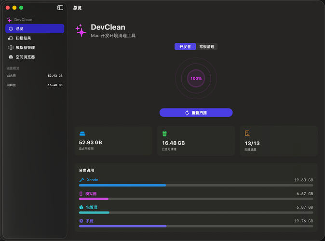Click the 分类占用 section heading

[x=86, y=170]
